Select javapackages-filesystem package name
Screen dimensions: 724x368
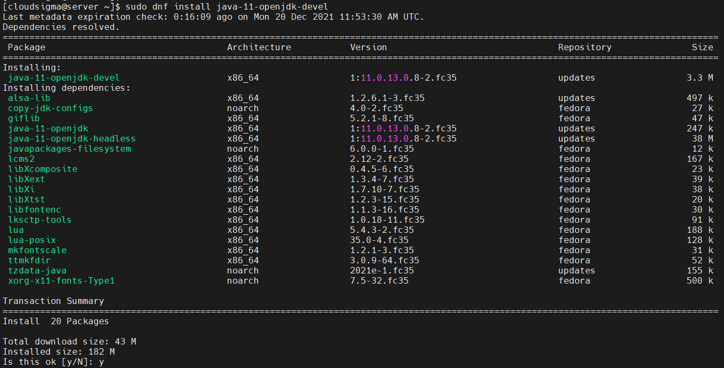coord(69,149)
